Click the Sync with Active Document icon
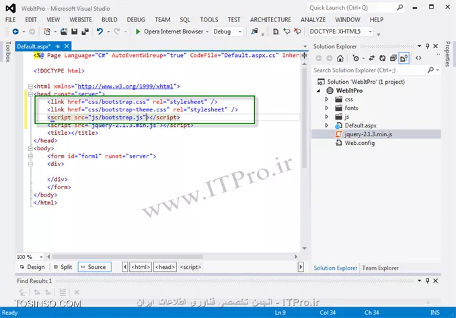 372,58
